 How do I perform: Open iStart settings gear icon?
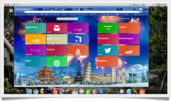pos(138,19)
